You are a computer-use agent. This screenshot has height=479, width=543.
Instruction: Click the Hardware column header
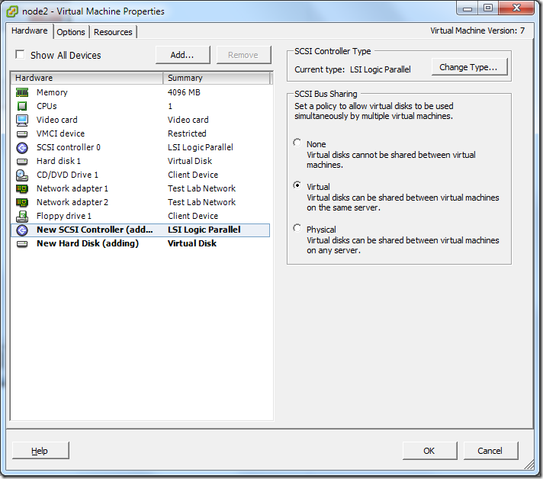(87, 78)
